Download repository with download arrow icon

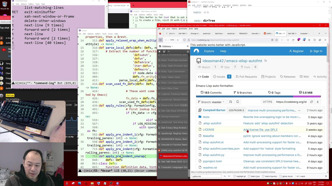pos(317,102)
